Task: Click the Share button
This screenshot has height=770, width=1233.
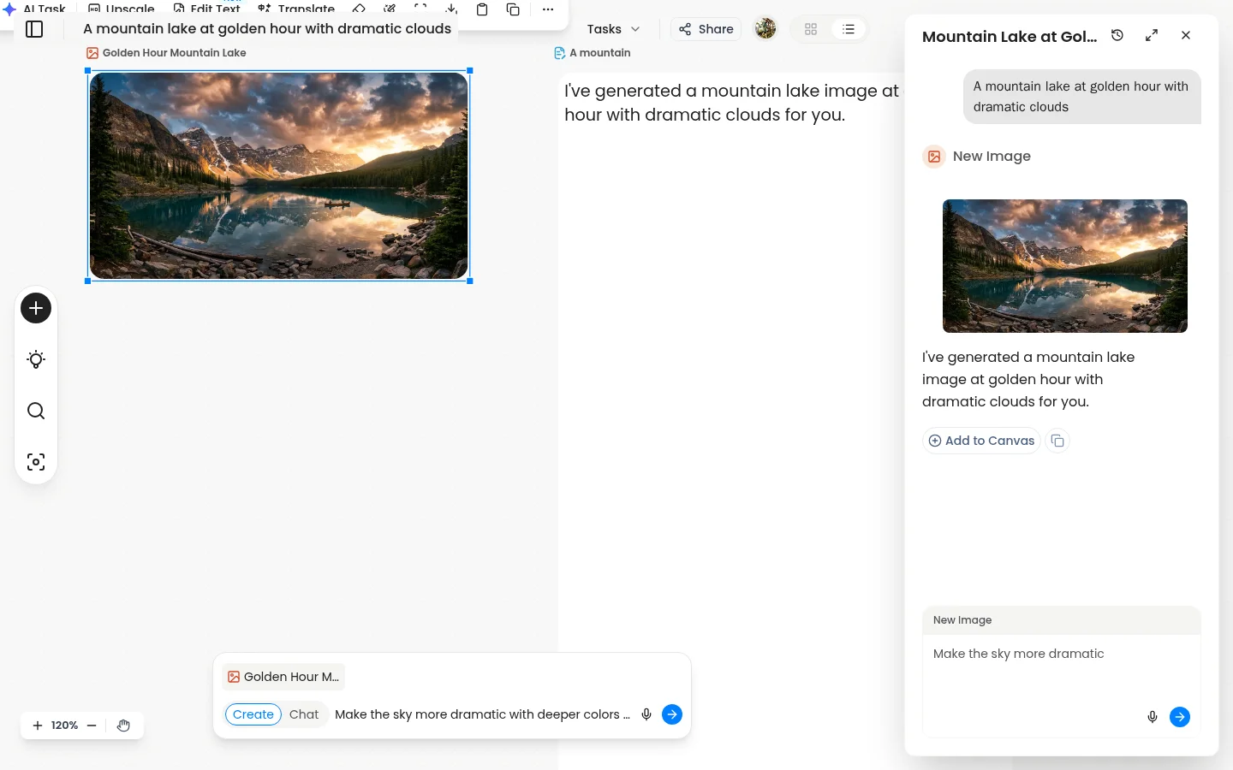Action: (706, 29)
